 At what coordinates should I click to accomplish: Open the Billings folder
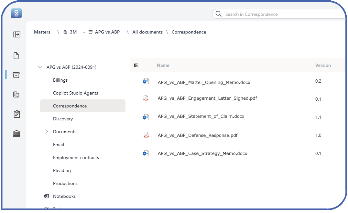point(60,80)
